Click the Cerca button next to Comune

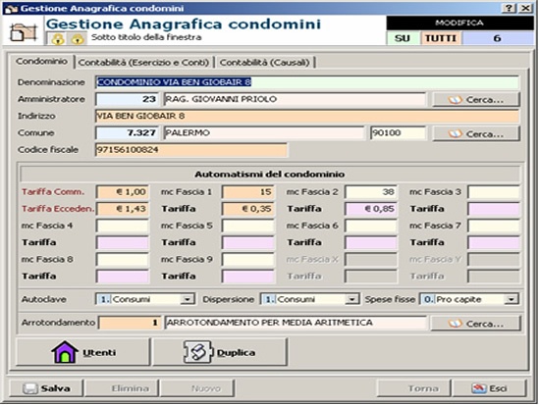coord(476,133)
